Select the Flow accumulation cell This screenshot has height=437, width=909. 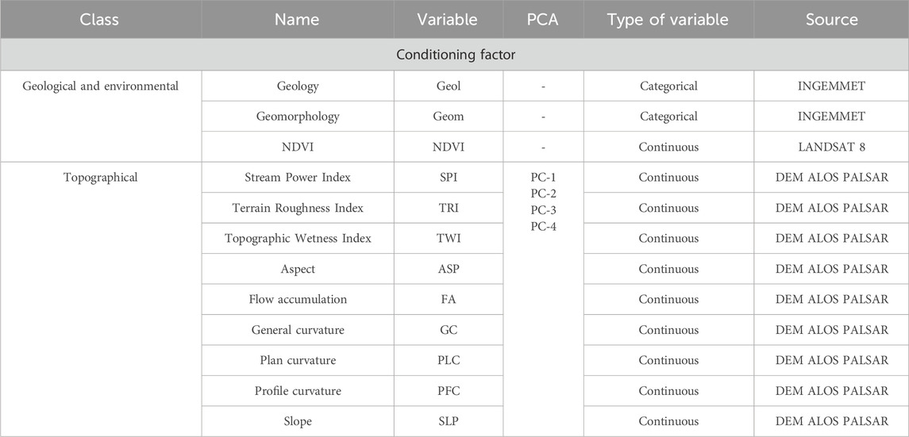point(297,300)
